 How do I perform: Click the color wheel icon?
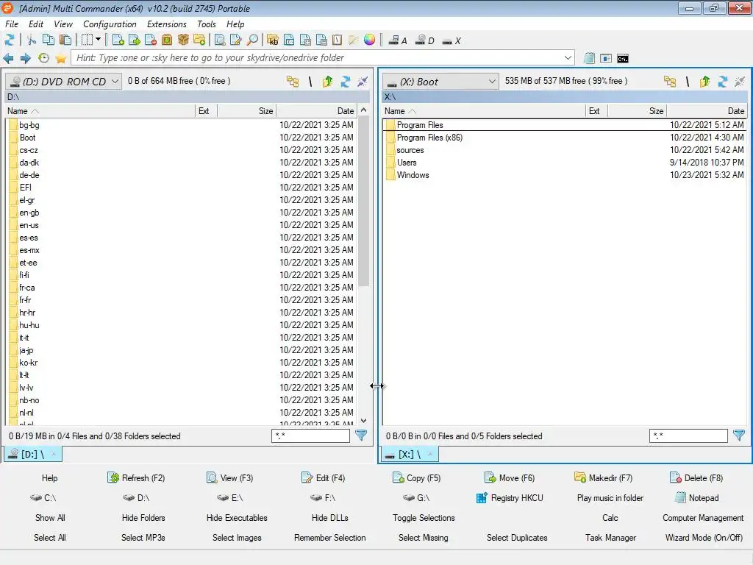click(x=369, y=40)
